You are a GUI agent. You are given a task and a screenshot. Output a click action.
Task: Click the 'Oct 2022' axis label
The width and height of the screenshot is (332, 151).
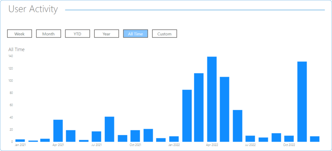tap(289, 145)
